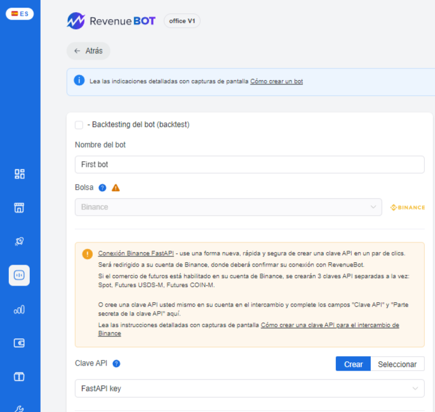Image resolution: width=435 pixels, height=412 pixels.
Task: Click the Binance logo beside exchange dropdown
Action: tap(408, 208)
